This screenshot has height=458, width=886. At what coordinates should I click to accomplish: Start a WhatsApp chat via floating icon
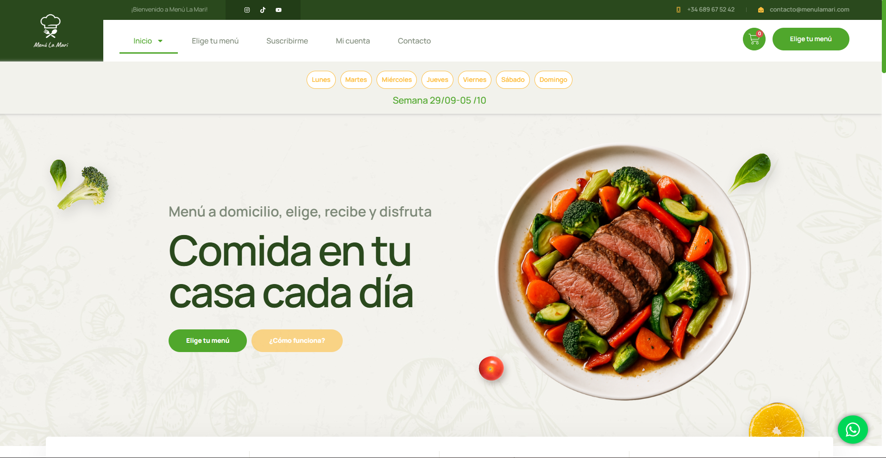[x=852, y=430]
